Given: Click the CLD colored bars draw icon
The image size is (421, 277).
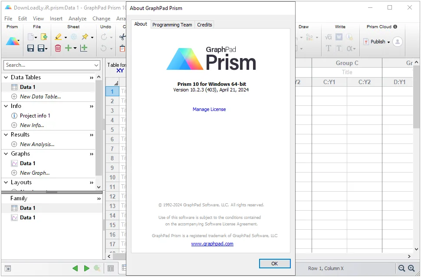Looking at the screenshot, I should (x=309, y=37).
